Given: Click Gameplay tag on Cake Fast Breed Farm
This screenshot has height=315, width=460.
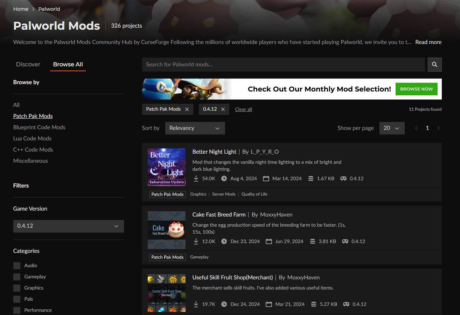Looking at the screenshot, I should (199, 257).
